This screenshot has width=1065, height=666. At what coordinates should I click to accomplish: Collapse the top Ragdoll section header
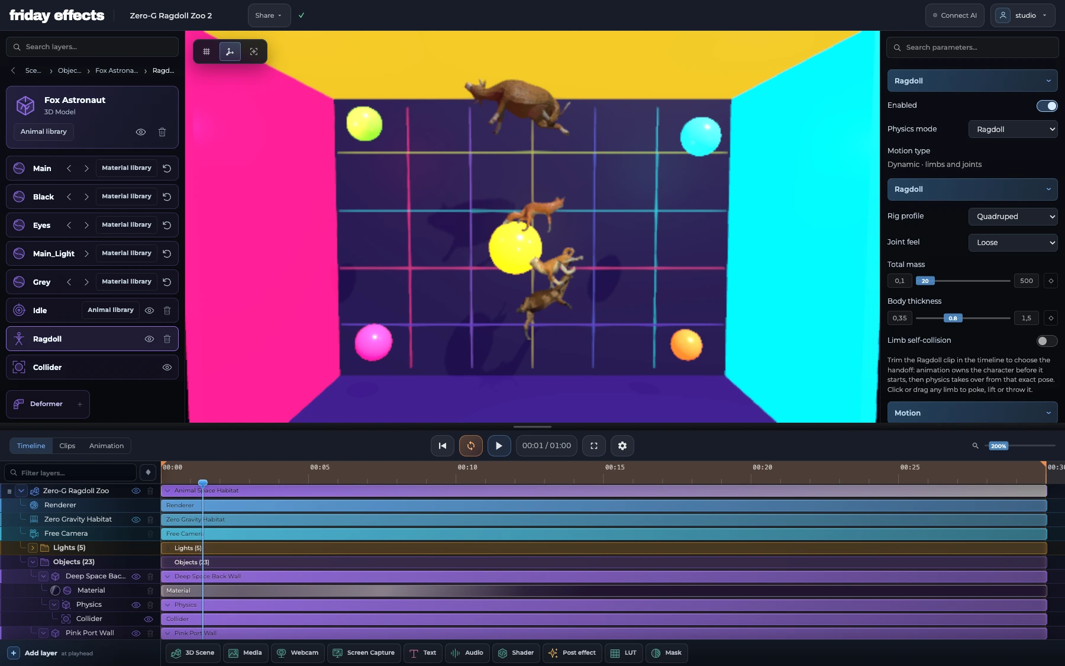972,81
